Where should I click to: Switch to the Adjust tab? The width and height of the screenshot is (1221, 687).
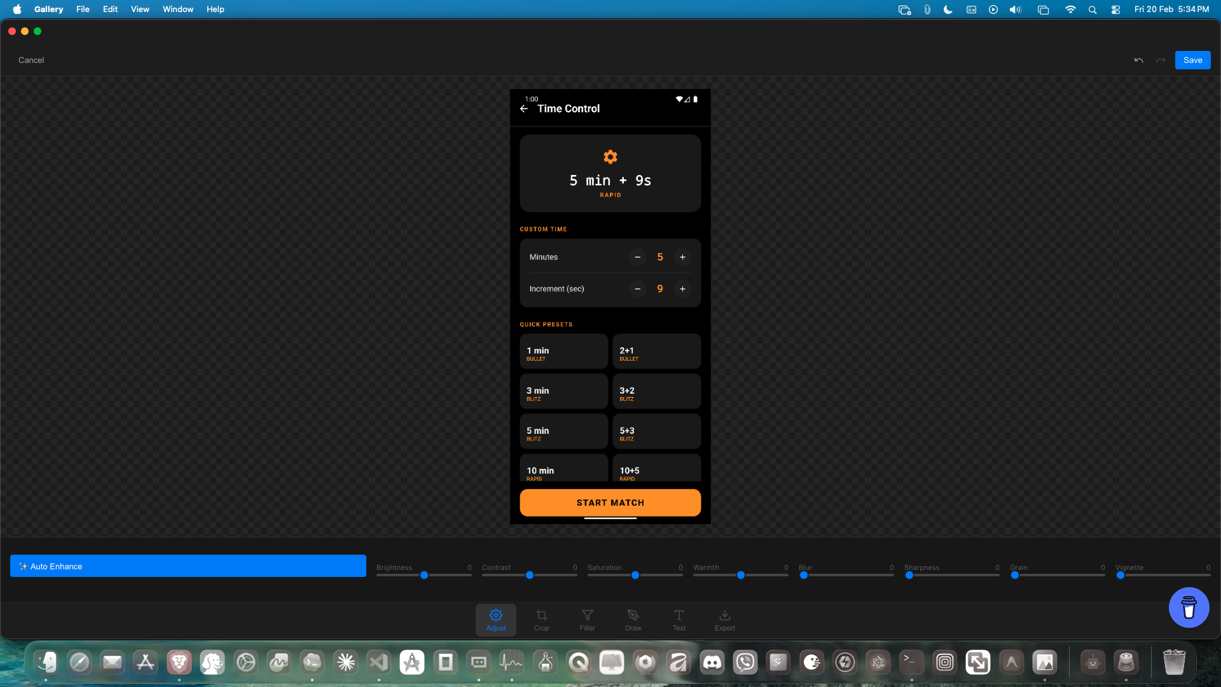tap(496, 620)
